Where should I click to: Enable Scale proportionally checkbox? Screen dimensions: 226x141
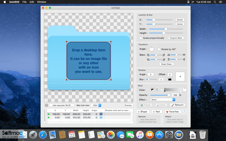click(x=141, y=38)
